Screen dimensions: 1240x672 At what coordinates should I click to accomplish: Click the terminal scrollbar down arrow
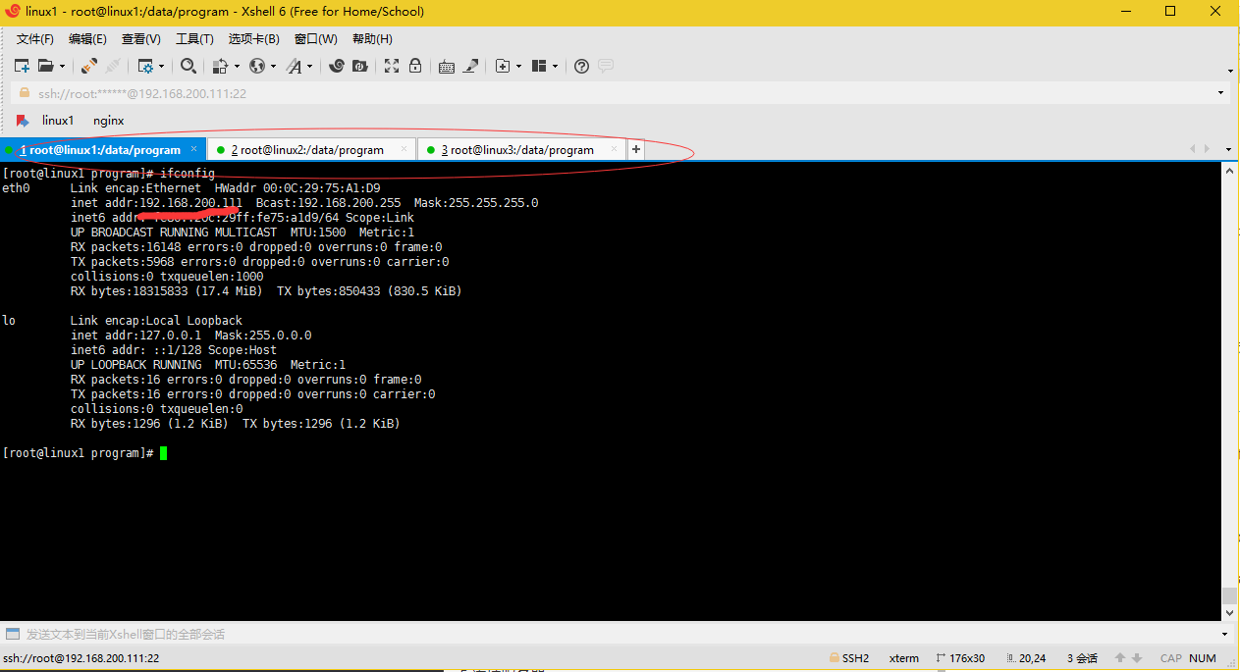(1229, 613)
